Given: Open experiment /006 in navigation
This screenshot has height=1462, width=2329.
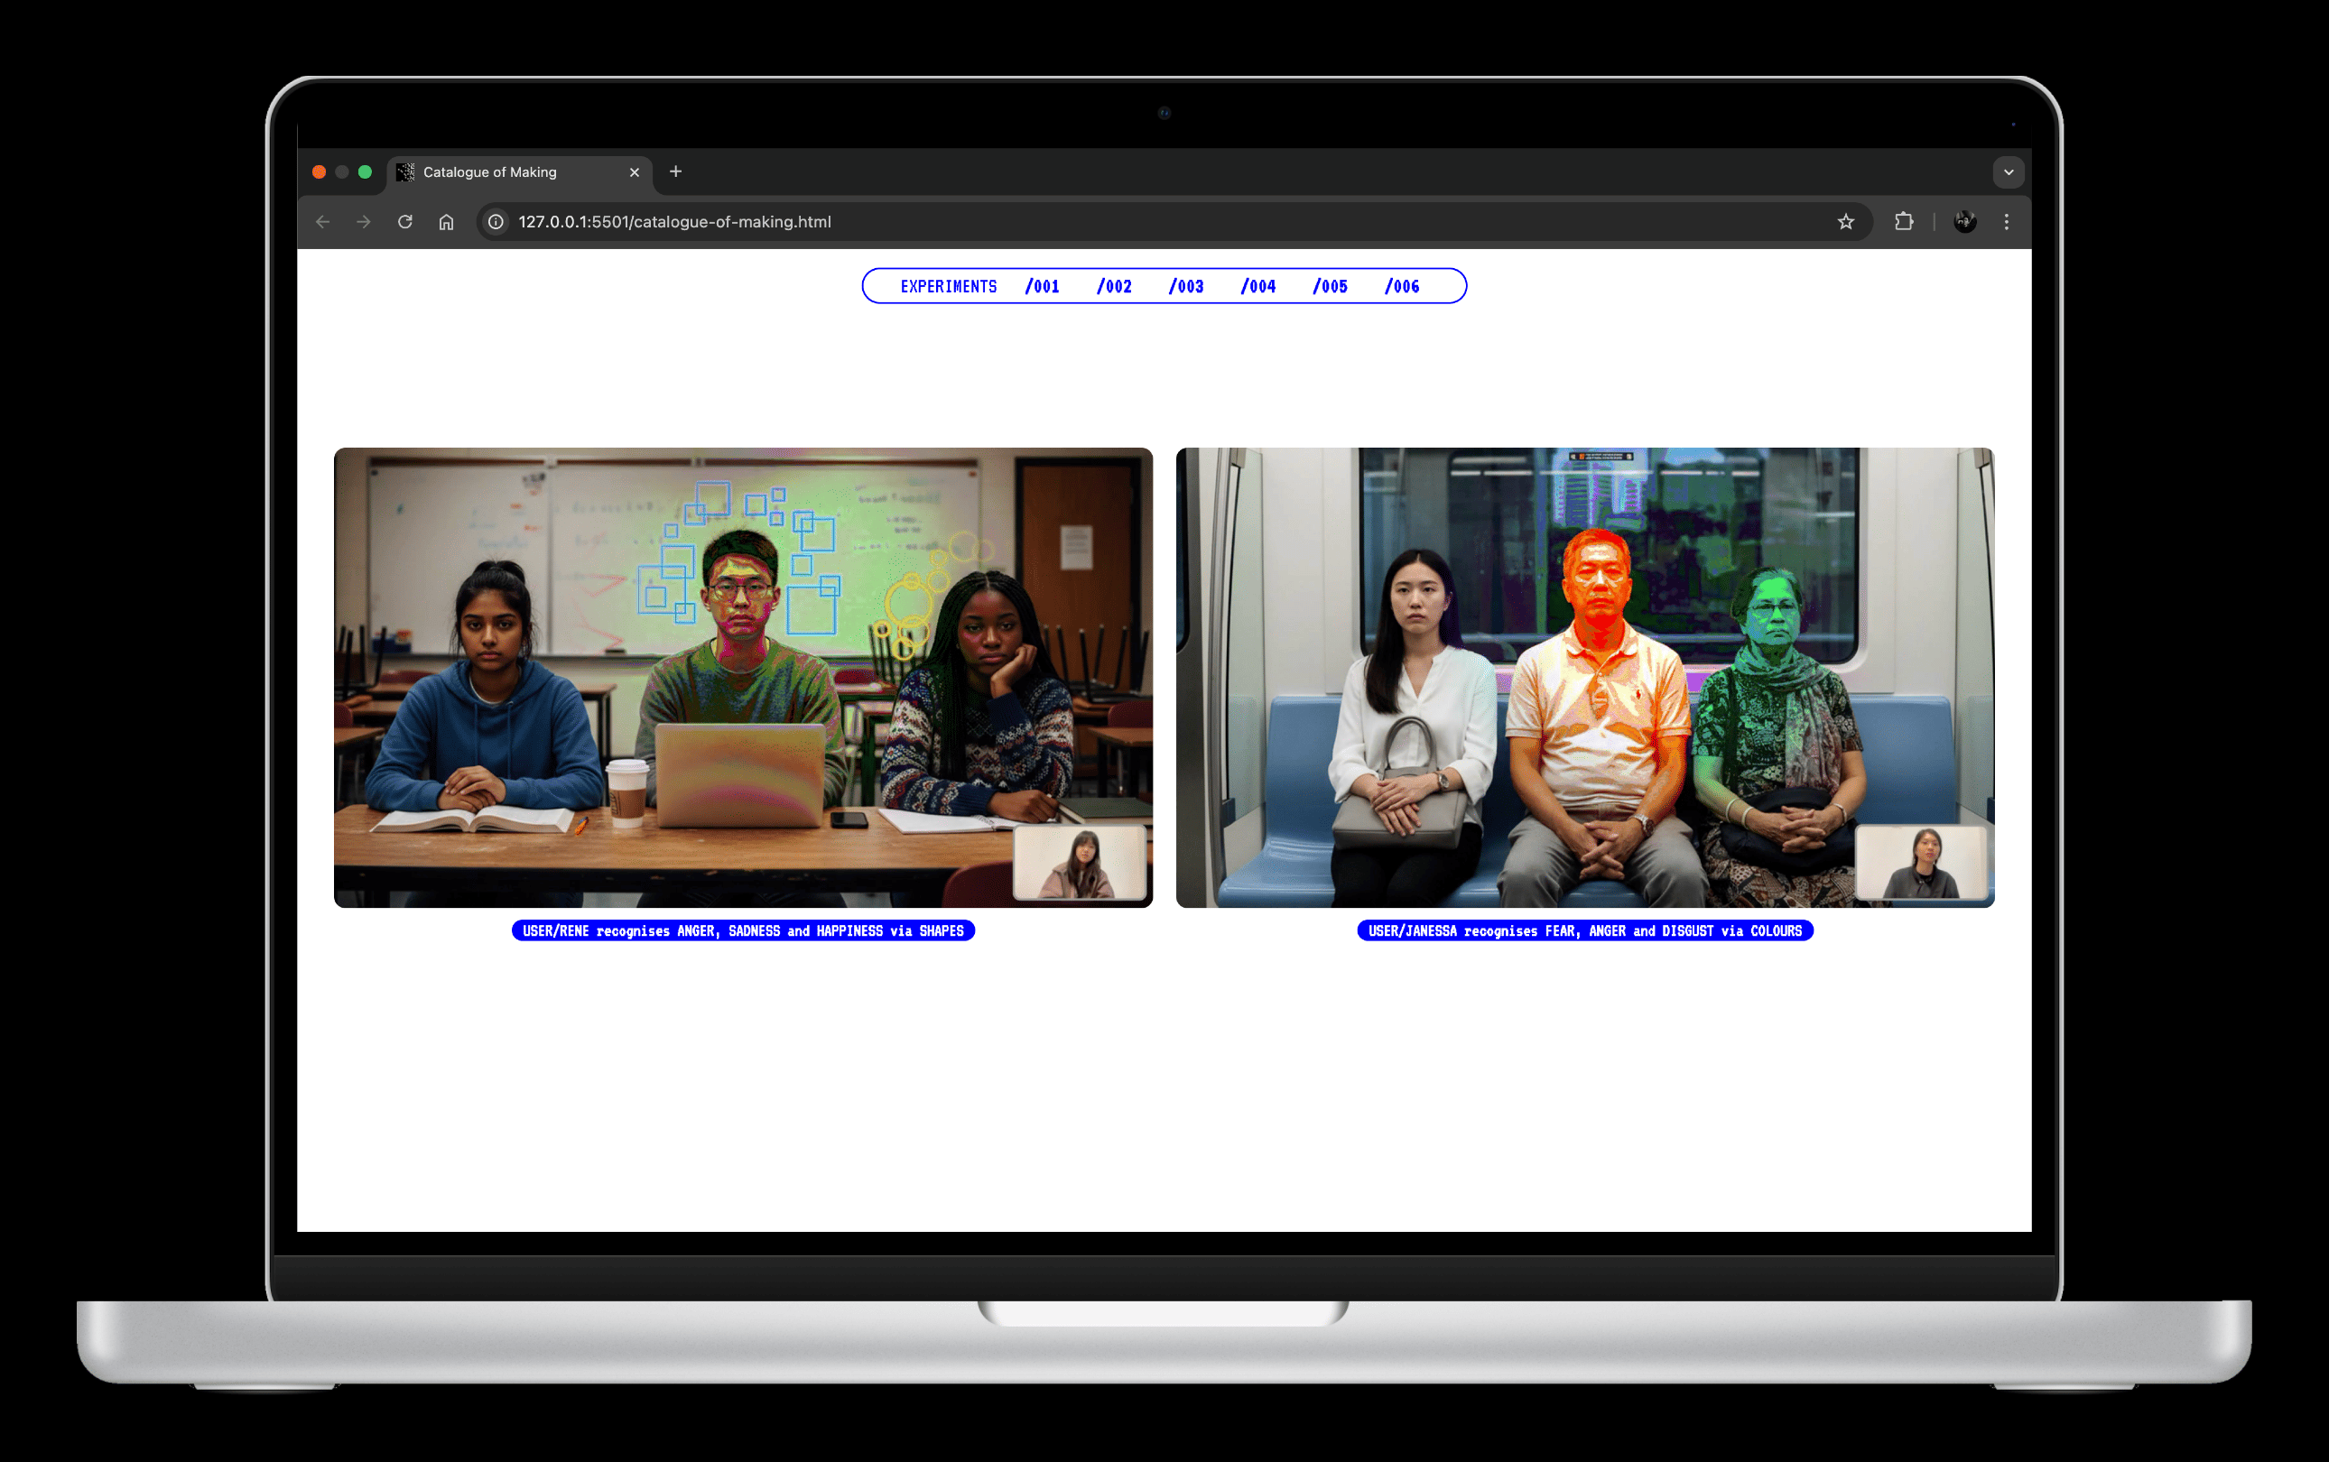Looking at the screenshot, I should click(1401, 286).
